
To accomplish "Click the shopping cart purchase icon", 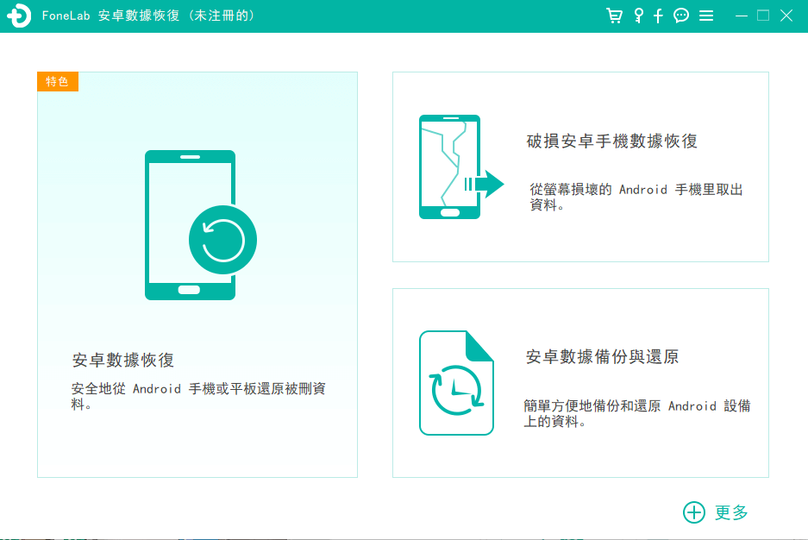I will (614, 16).
